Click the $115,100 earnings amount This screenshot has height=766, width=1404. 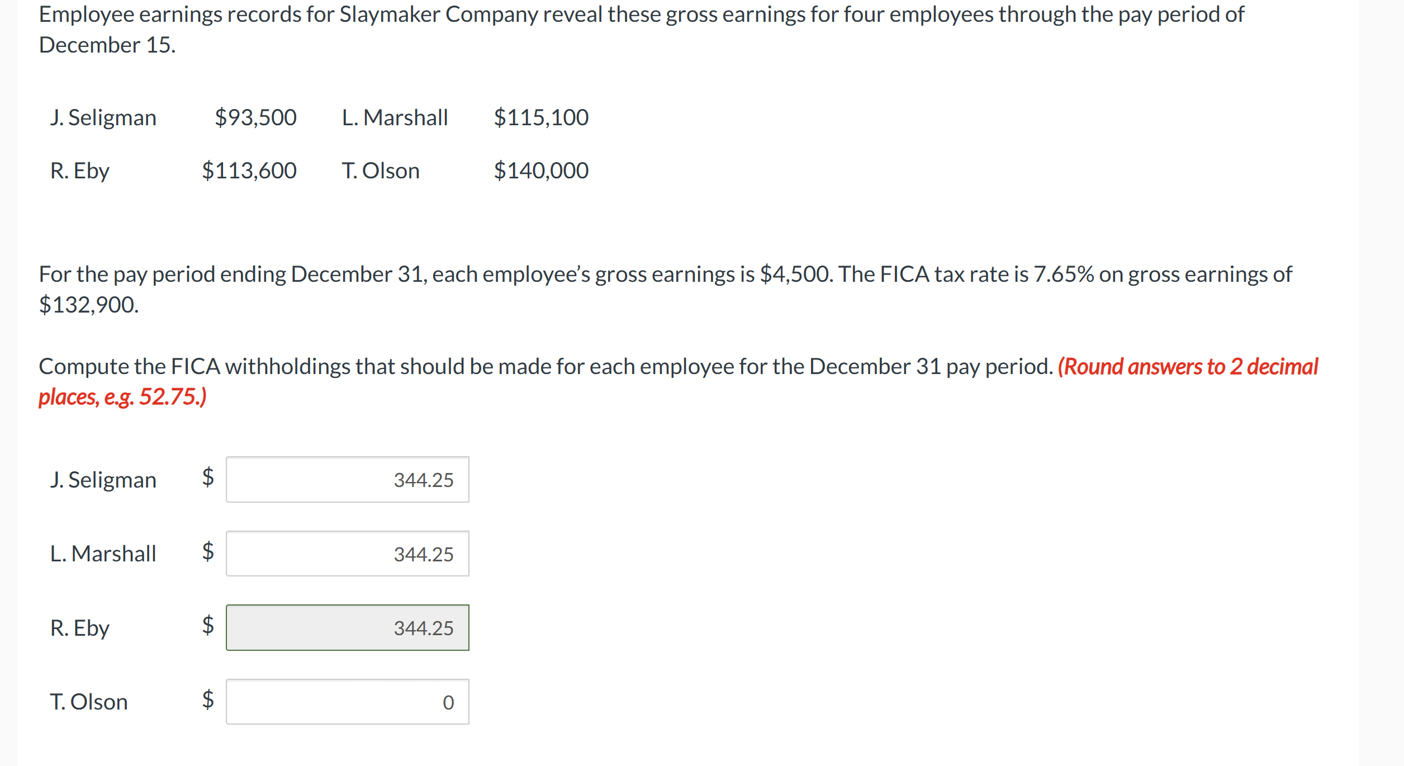[540, 117]
